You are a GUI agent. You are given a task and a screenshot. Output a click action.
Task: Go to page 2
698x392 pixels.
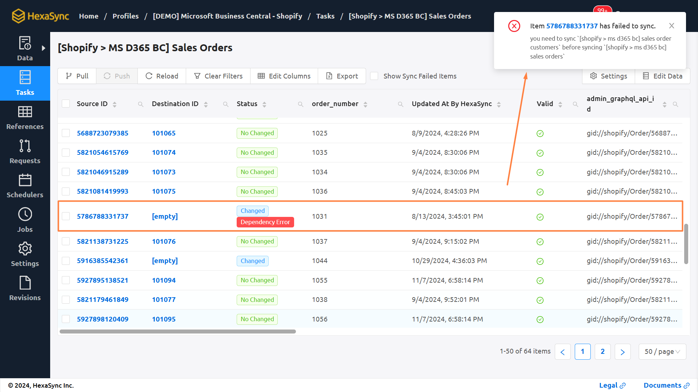point(602,352)
